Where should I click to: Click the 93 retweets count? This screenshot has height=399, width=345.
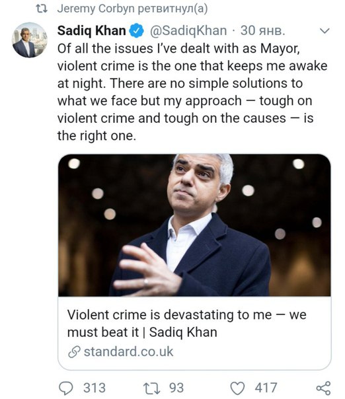coord(176,388)
